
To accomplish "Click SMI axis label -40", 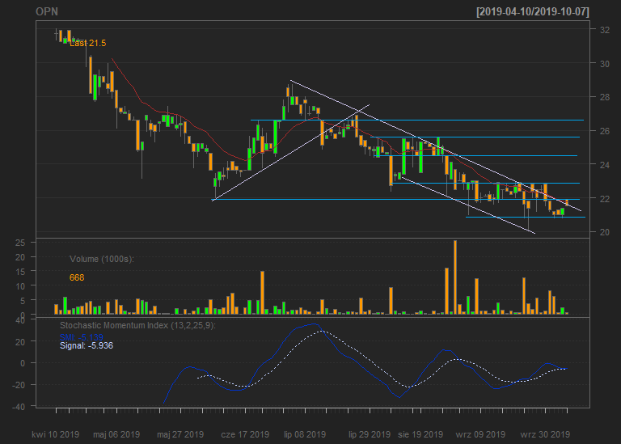I will [x=19, y=406].
